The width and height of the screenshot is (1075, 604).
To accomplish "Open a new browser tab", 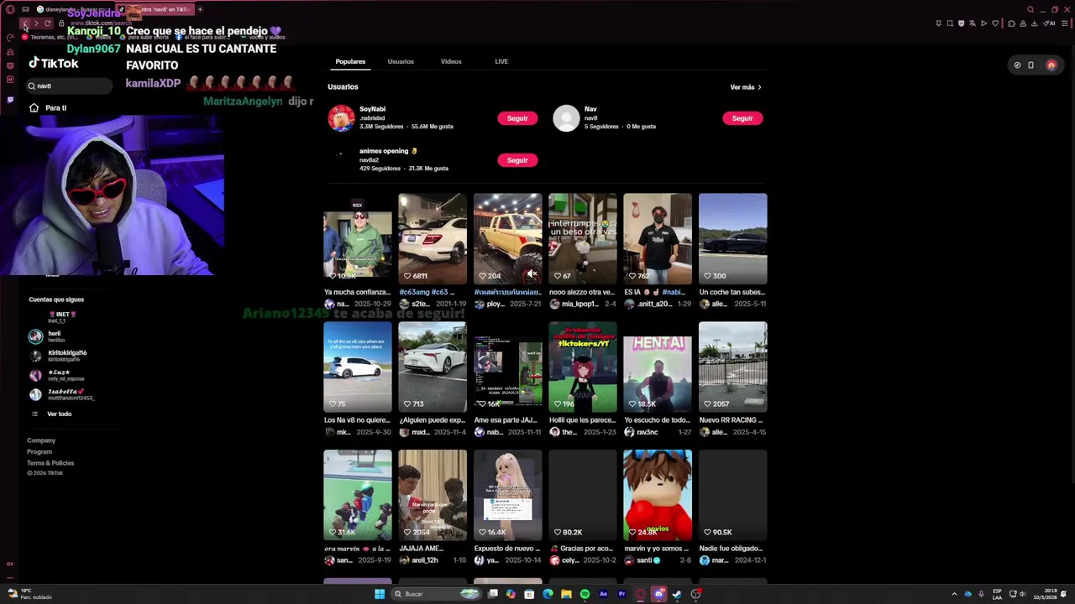I will coord(200,9).
